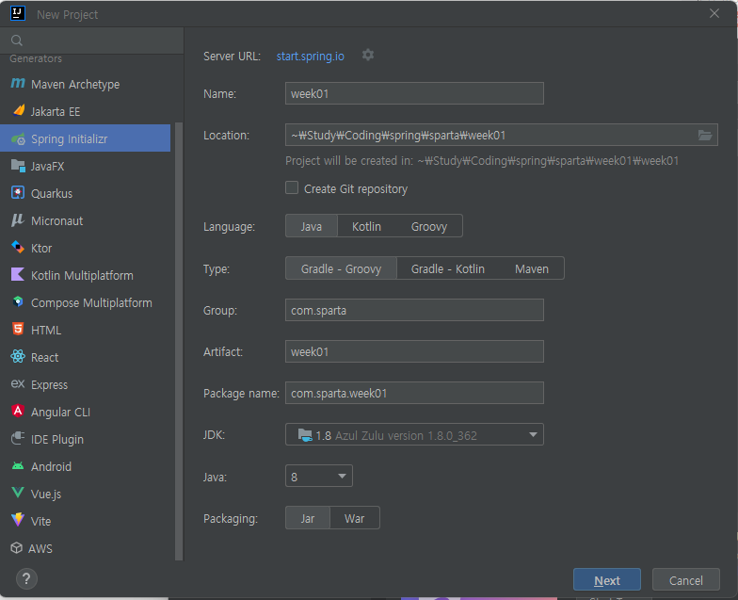Select Angular CLI generator
The width and height of the screenshot is (738, 600).
[85, 413]
